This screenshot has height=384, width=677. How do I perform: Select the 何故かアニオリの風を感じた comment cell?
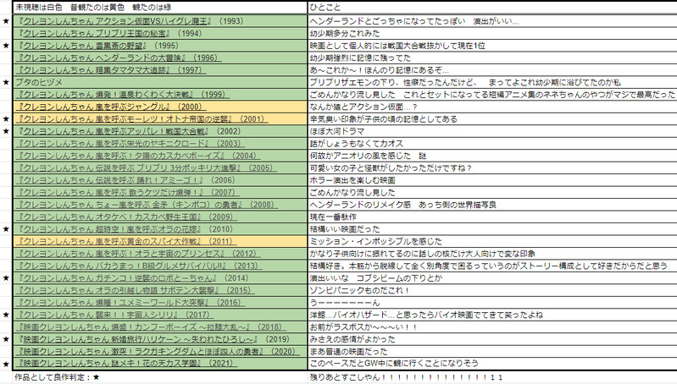click(x=492, y=156)
